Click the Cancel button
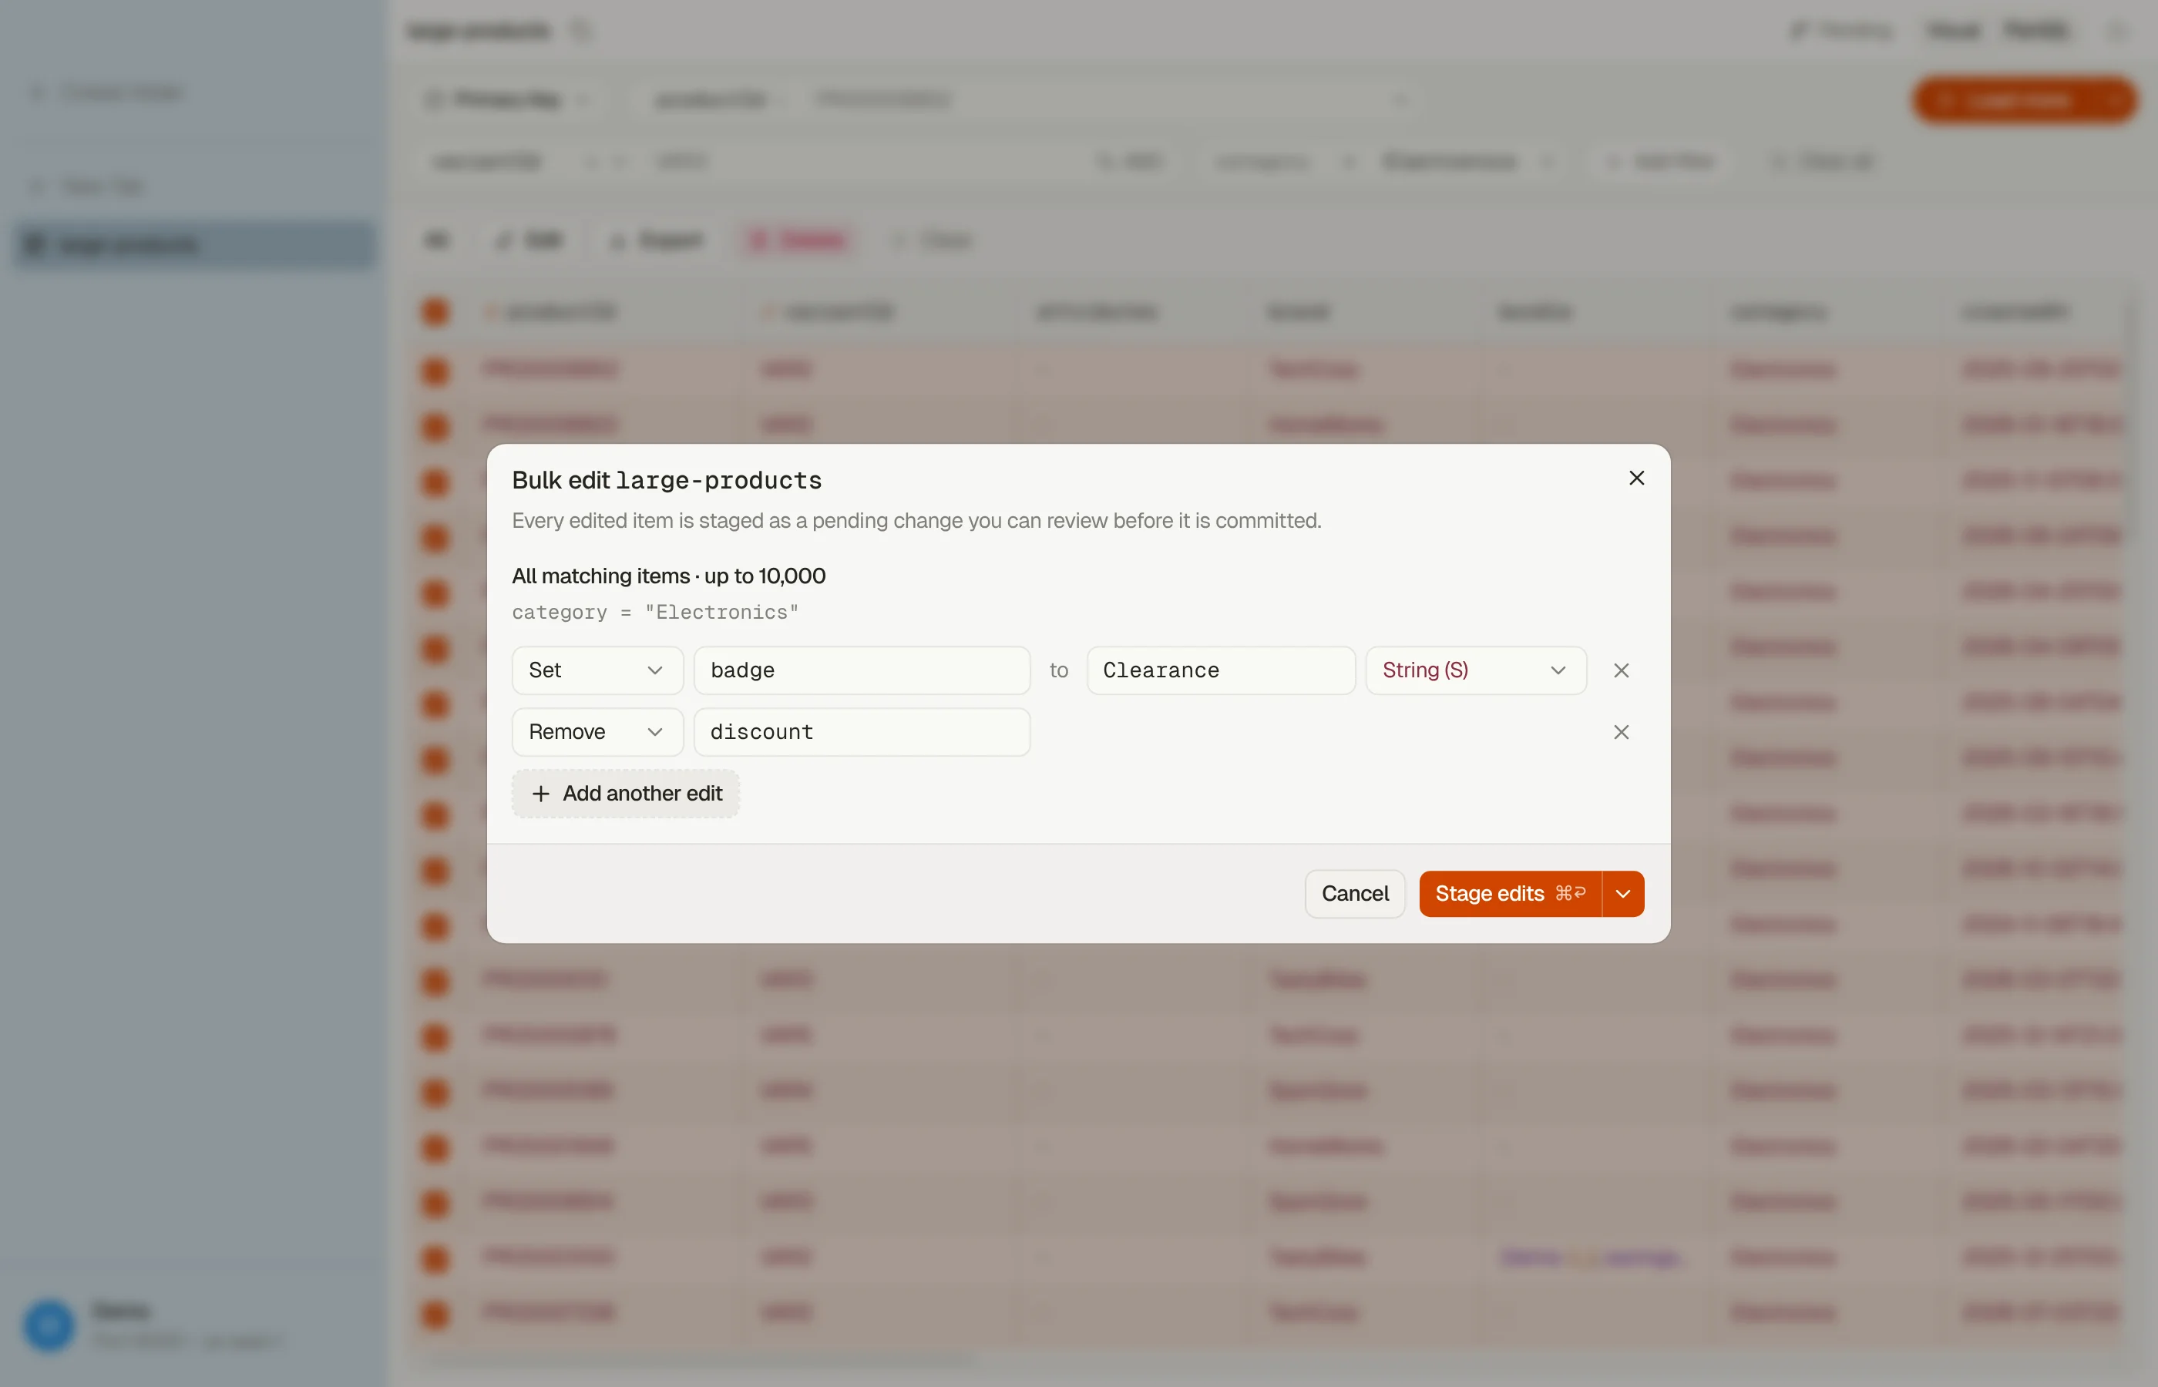The image size is (2158, 1387). pyautogui.click(x=1355, y=893)
